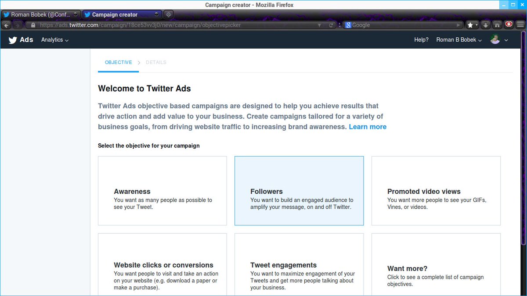The width and height of the screenshot is (527, 296).
Task: Click the adblock stop-sign icon
Action: click(509, 25)
